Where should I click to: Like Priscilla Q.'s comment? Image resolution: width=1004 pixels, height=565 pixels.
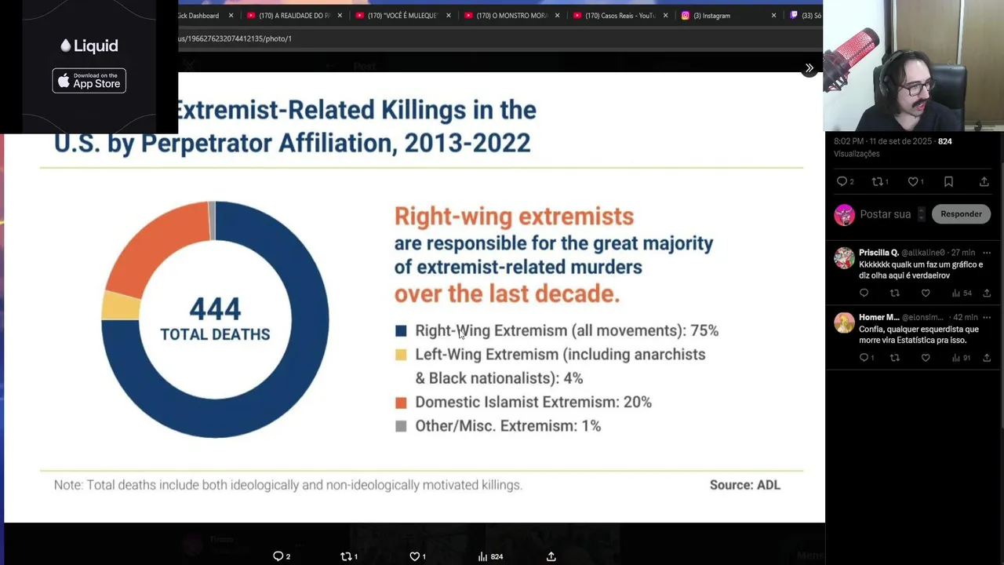click(926, 293)
